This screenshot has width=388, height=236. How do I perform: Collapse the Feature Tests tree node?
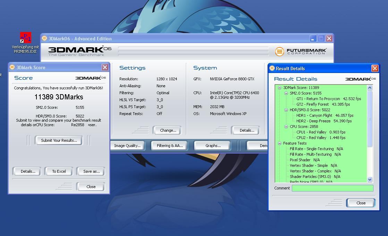(x=279, y=143)
